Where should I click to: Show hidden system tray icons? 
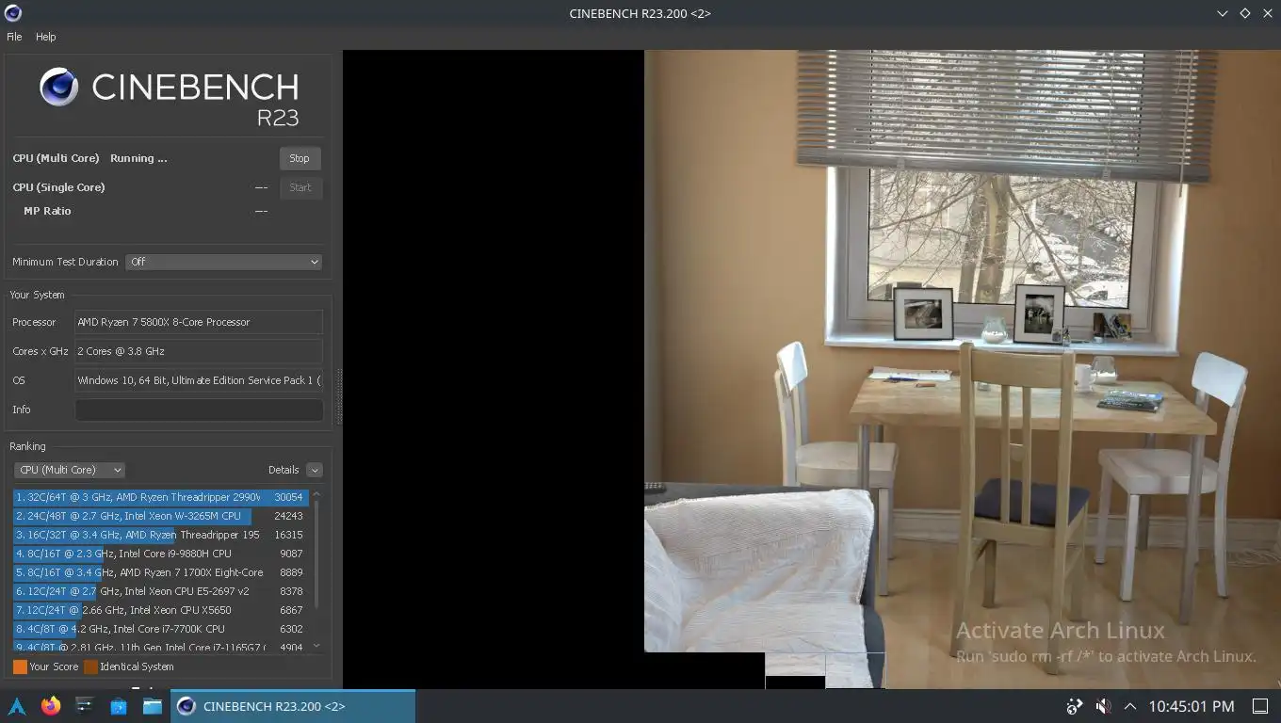tap(1130, 706)
